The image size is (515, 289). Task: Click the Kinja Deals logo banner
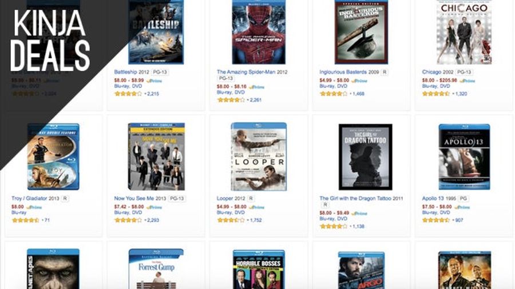50,40
